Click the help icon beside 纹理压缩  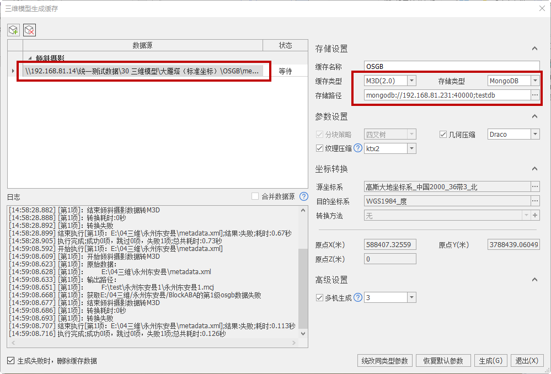pos(358,148)
